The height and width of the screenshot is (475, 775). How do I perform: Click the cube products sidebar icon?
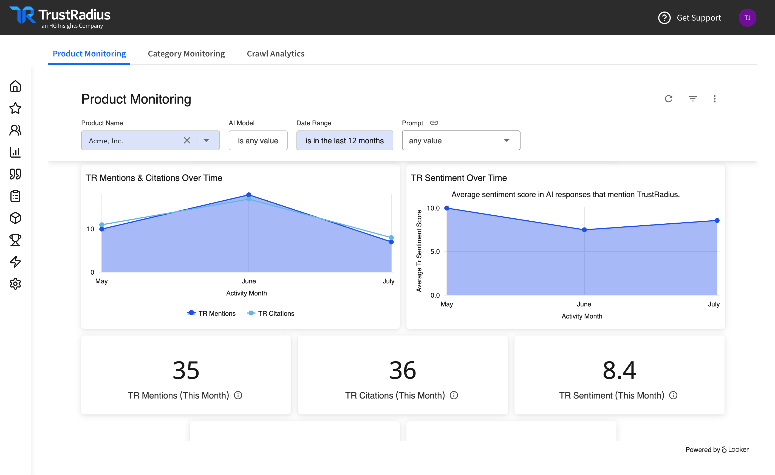coord(15,218)
